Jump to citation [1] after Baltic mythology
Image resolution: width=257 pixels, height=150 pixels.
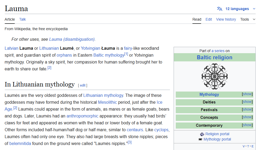tap(126, 54)
